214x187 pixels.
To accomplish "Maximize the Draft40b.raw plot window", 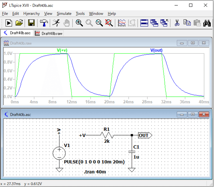I will click(193, 43).
